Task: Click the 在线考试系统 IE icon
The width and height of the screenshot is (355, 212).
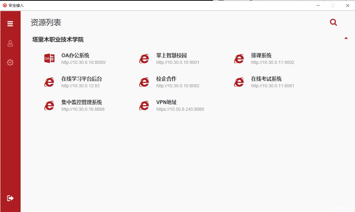Action: coord(239,82)
